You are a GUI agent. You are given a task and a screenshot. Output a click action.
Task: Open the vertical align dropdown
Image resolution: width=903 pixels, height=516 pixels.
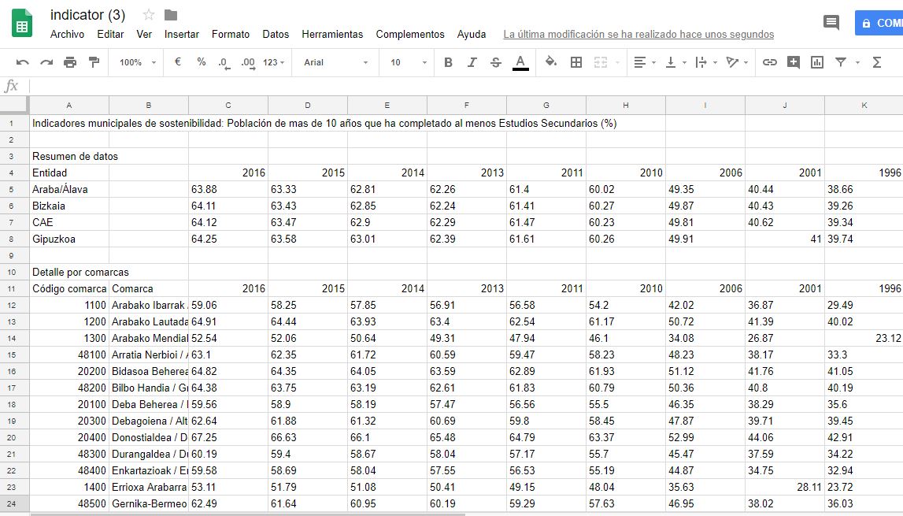pos(675,62)
